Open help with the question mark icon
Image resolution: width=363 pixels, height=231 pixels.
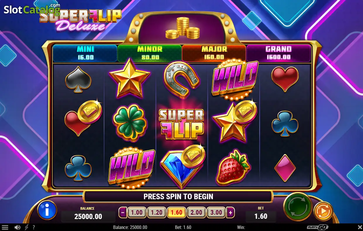34,227
